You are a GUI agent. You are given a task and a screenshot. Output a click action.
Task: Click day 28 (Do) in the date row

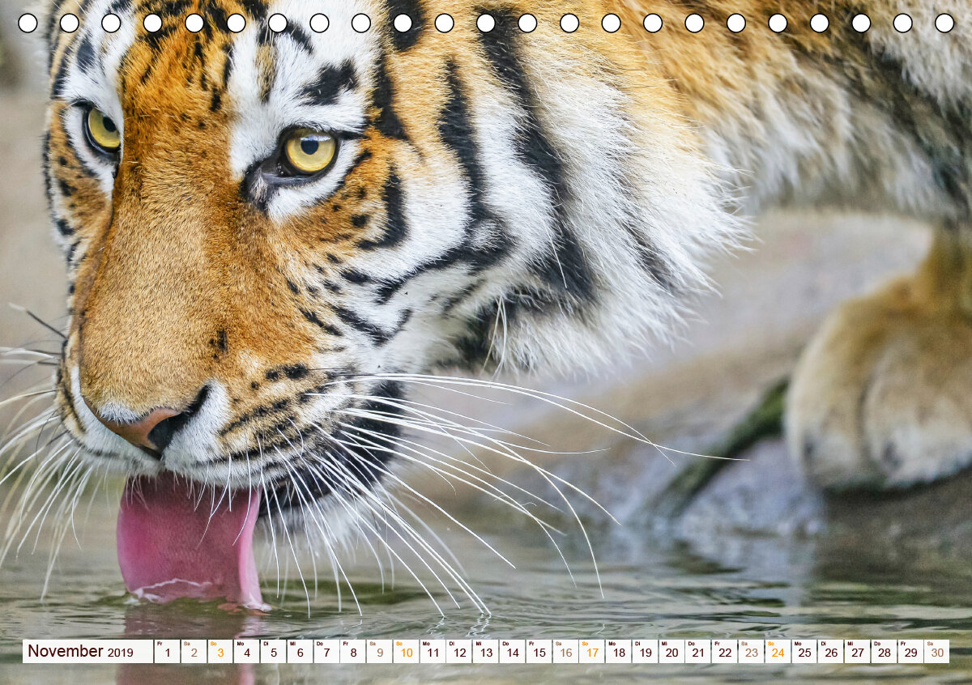tap(884, 651)
